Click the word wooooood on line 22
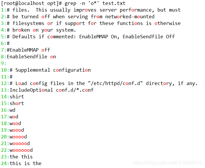205x168 pixels. pos(21,150)
